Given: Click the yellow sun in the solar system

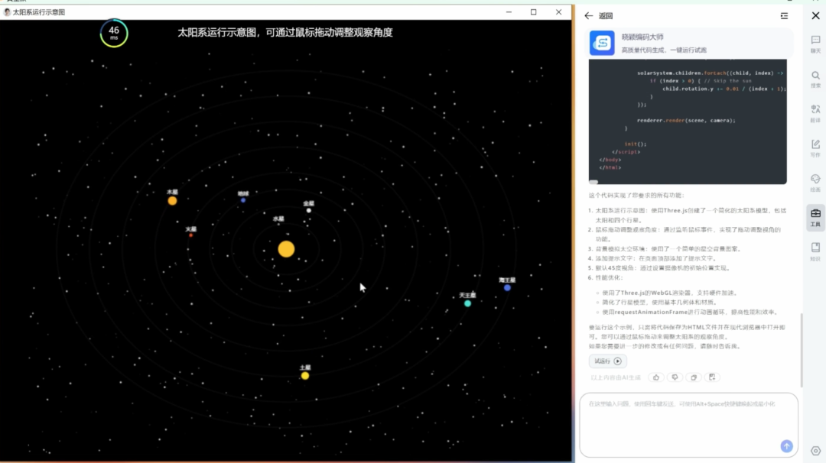Looking at the screenshot, I should (x=286, y=248).
